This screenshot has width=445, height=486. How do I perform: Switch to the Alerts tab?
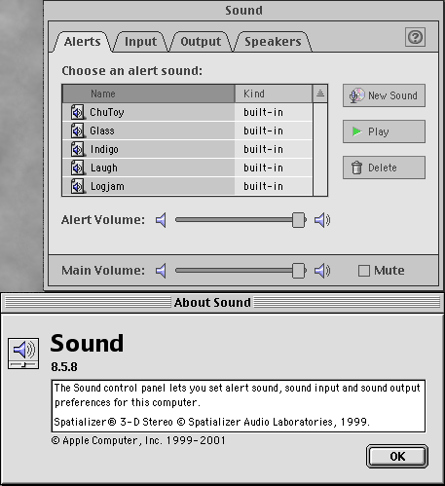tap(83, 42)
